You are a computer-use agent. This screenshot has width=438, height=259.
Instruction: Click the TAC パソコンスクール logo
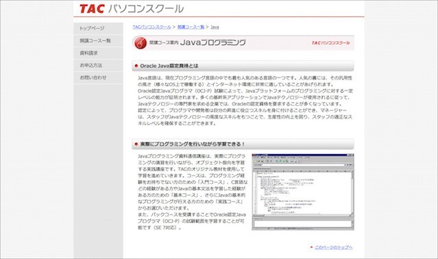click(x=132, y=9)
